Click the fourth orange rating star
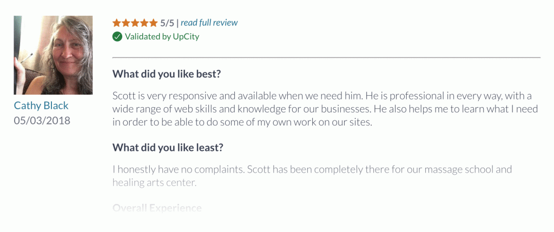Screen dimensions: 554x232 click(x=144, y=23)
